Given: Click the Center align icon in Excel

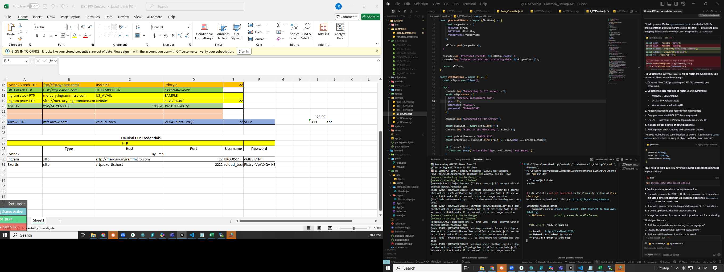Looking at the screenshot, I should pos(107,36).
